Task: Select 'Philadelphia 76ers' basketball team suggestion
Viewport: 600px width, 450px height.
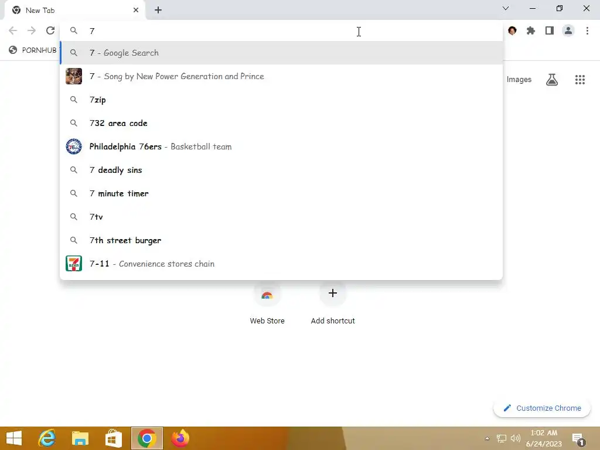Action: coord(281,146)
